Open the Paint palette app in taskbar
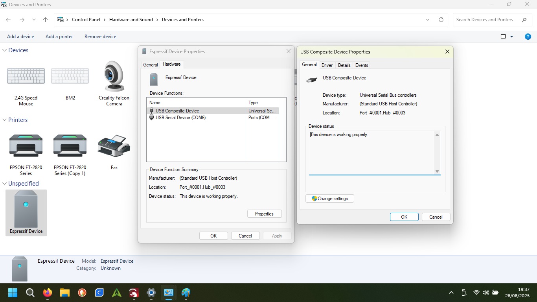 point(186,293)
